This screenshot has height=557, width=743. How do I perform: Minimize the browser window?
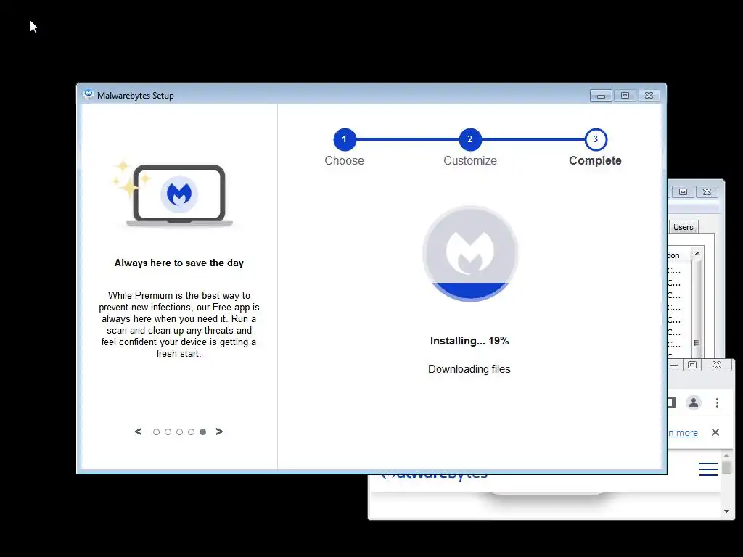(674, 366)
